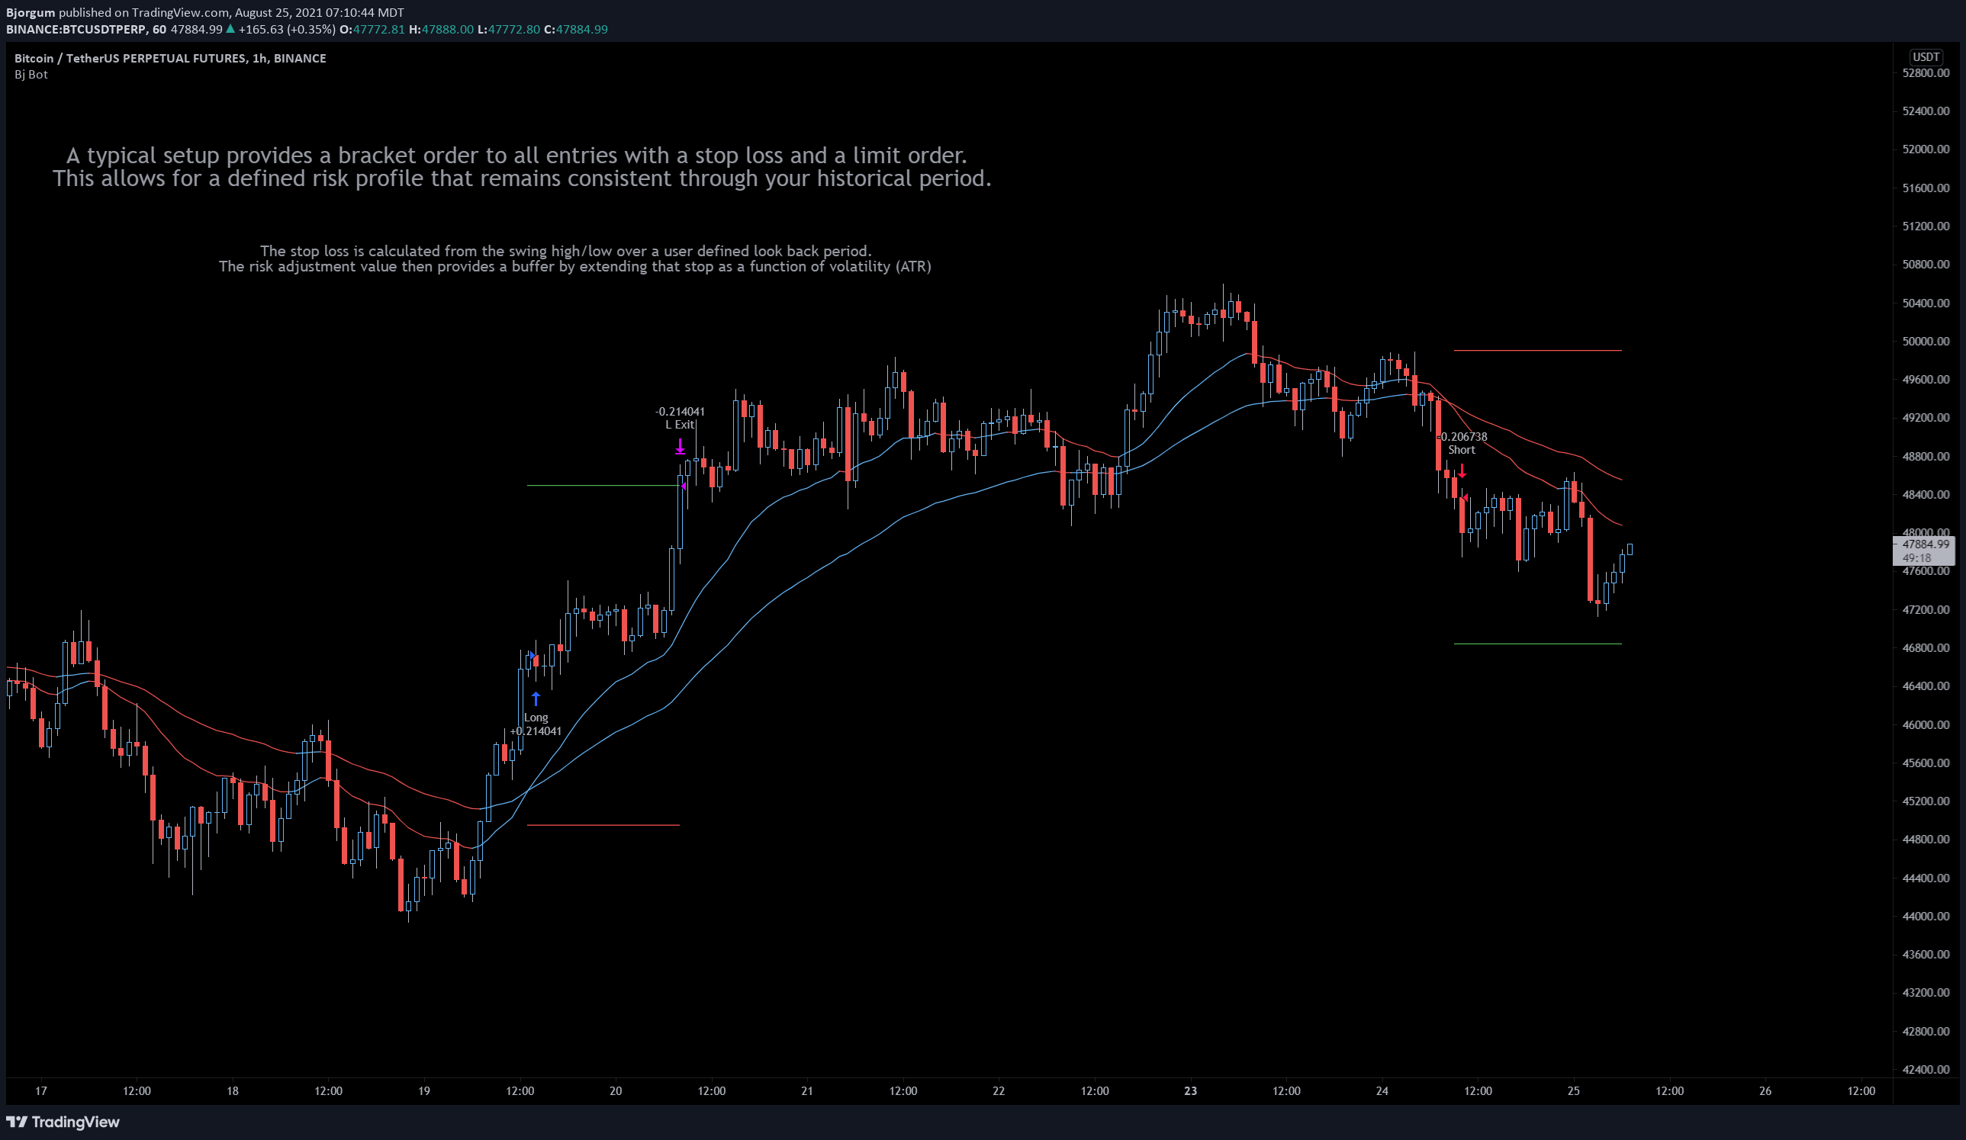Image resolution: width=1966 pixels, height=1140 pixels.
Task: Click the 48800.00 price axis label
Action: click(1926, 456)
